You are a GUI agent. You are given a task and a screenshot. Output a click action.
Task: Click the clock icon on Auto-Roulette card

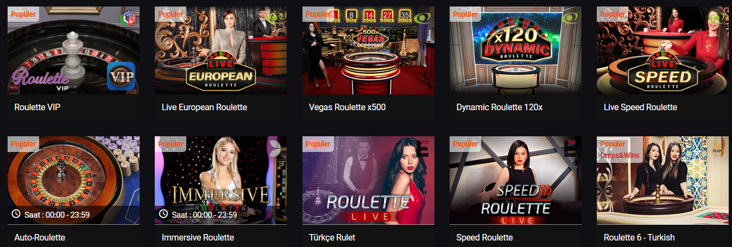coord(16,214)
